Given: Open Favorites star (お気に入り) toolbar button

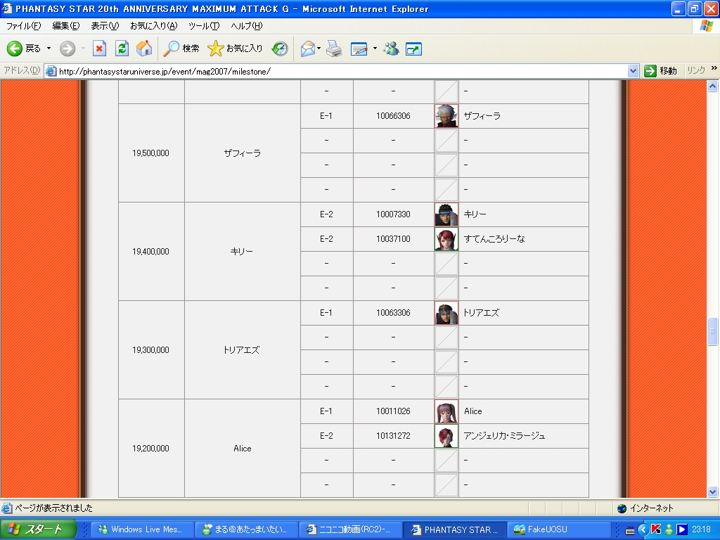Looking at the screenshot, I should click(x=235, y=49).
